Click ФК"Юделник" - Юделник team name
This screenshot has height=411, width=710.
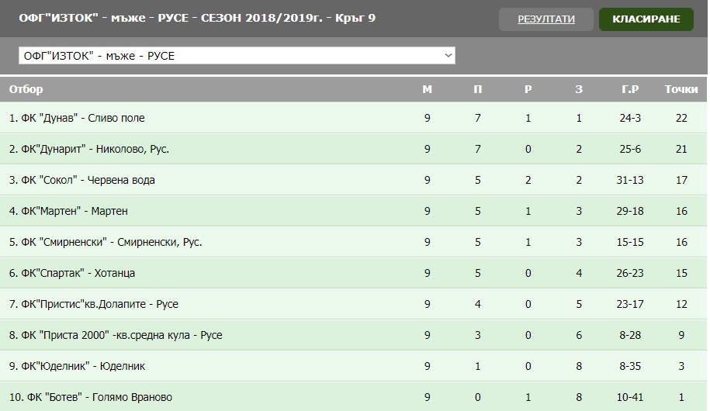(83, 366)
